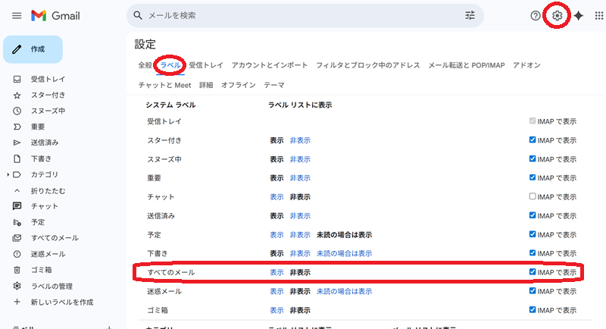This screenshot has width=606, height=329.
Task: Collapse sidebar with 折りたたむ
Action: pyautogui.click(x=48, y=190)
